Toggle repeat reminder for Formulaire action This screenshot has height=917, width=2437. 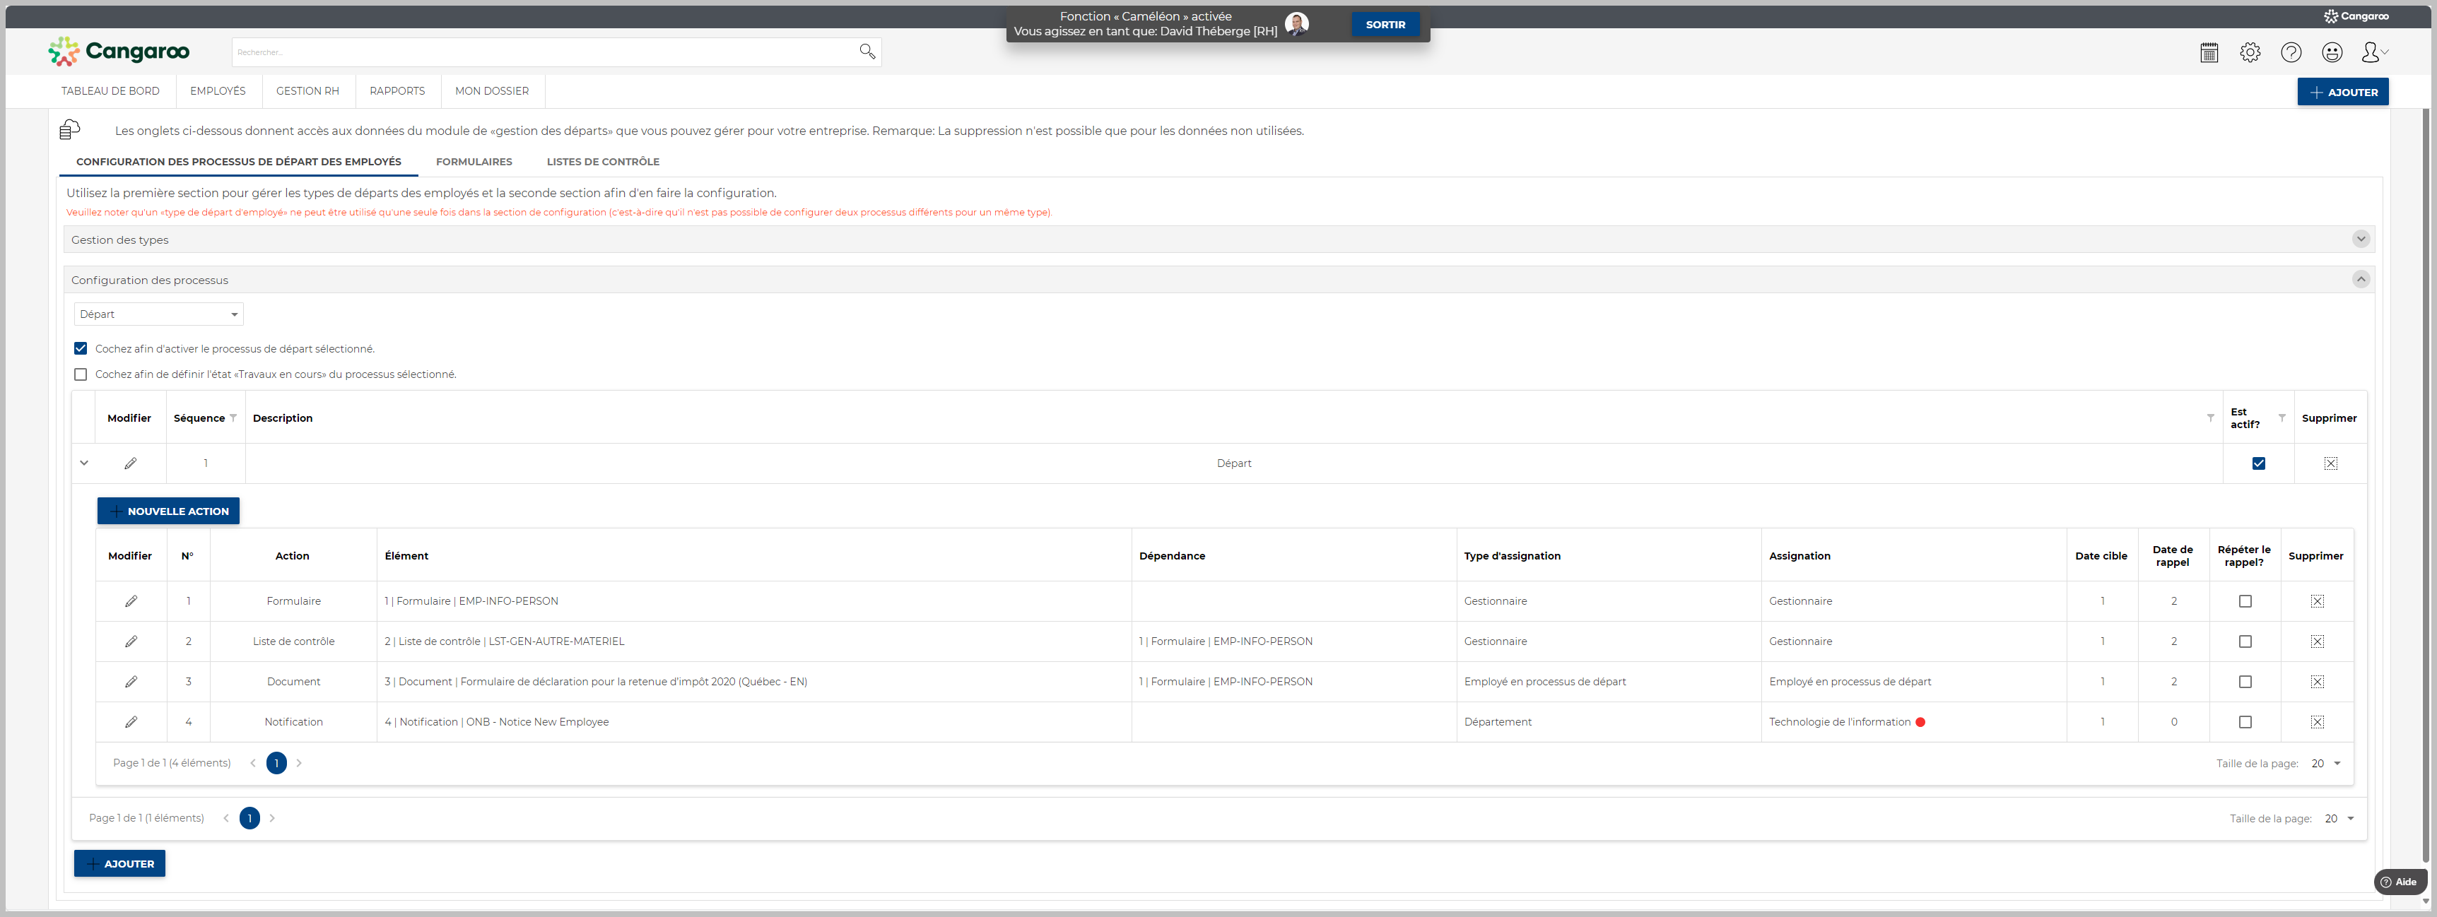pyautogui.click(x=2245, y=601)
